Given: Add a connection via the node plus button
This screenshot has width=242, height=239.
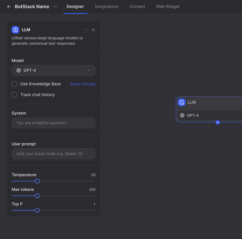Looking at the screenshot, I should pos(218,122).
